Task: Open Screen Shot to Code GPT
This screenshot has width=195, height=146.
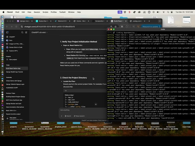Action: tap(16, 47)
